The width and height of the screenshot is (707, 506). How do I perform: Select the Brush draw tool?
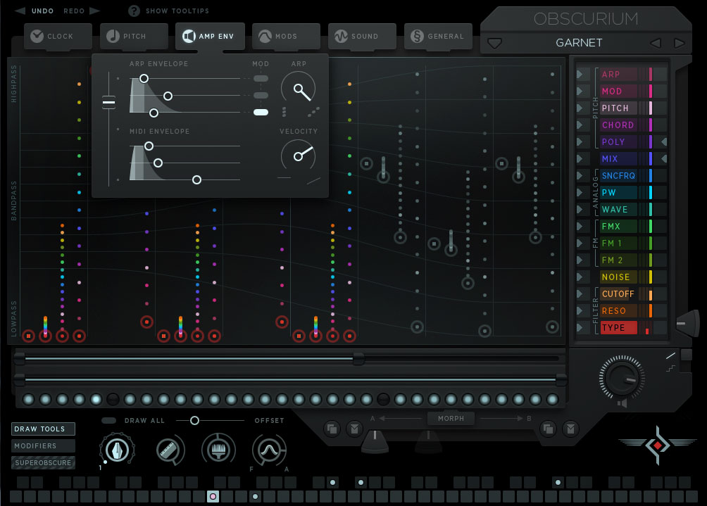[218, 449]
